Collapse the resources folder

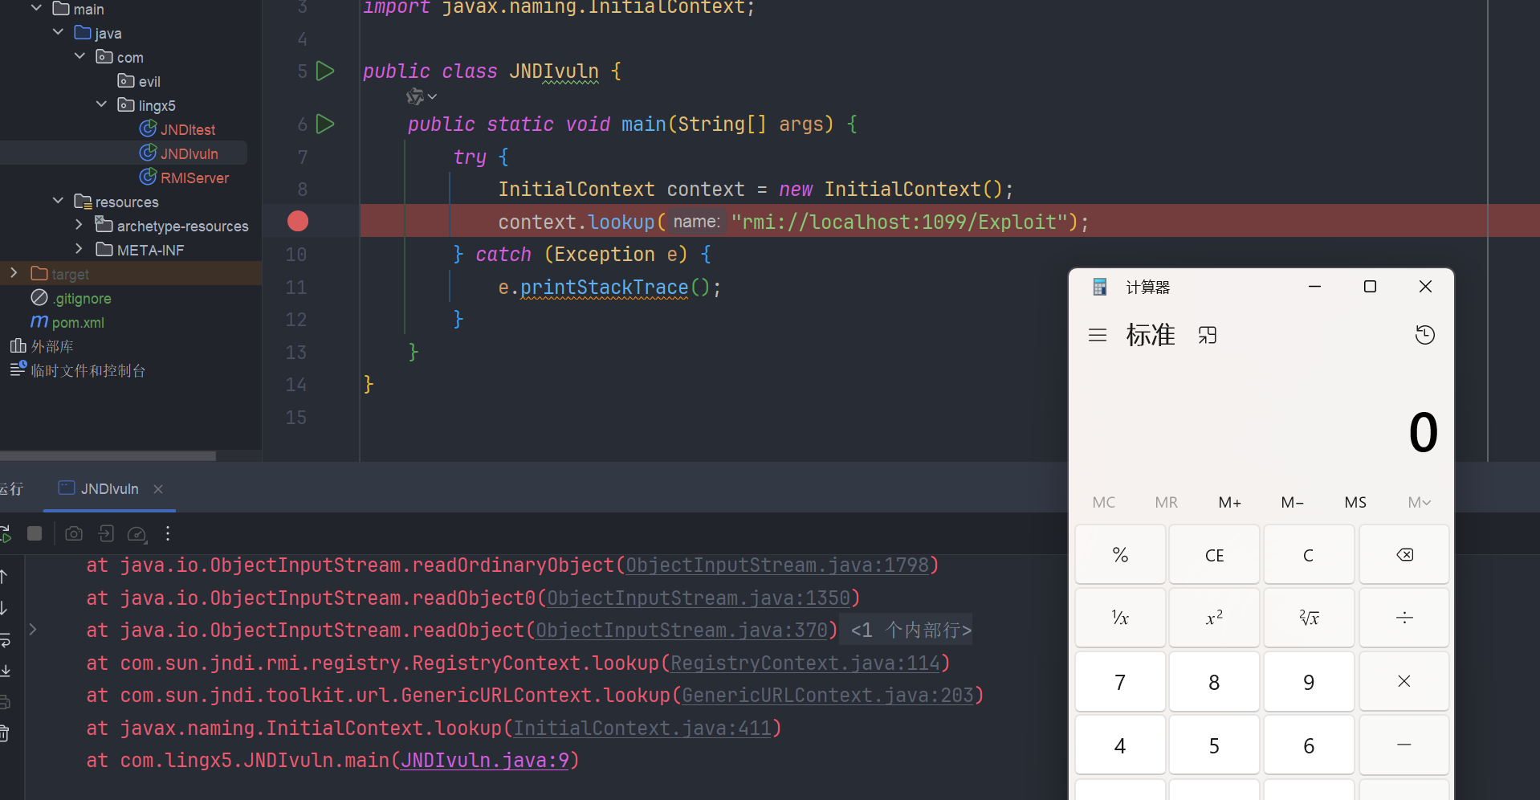coord(58,201)
